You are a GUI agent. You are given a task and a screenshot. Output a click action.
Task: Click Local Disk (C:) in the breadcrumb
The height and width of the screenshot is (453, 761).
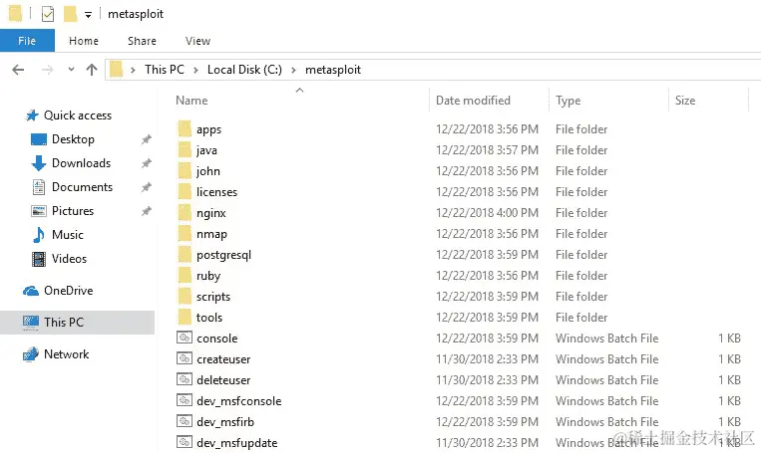click(244, 70)
